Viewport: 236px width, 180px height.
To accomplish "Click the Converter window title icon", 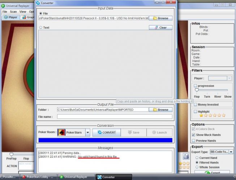I will click(38, 3).
